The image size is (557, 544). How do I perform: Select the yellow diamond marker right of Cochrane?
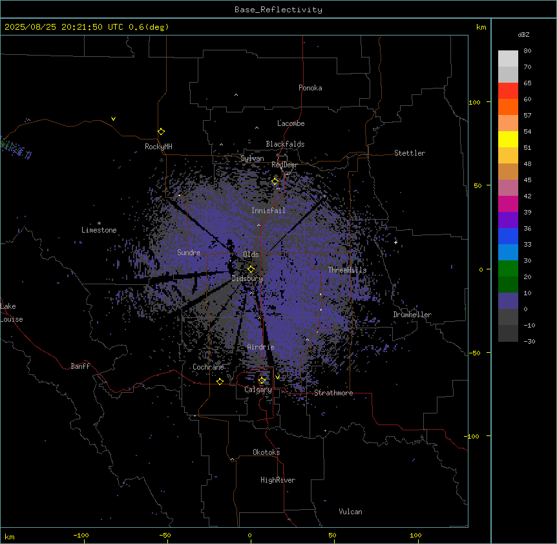click(x=220, y=381)
